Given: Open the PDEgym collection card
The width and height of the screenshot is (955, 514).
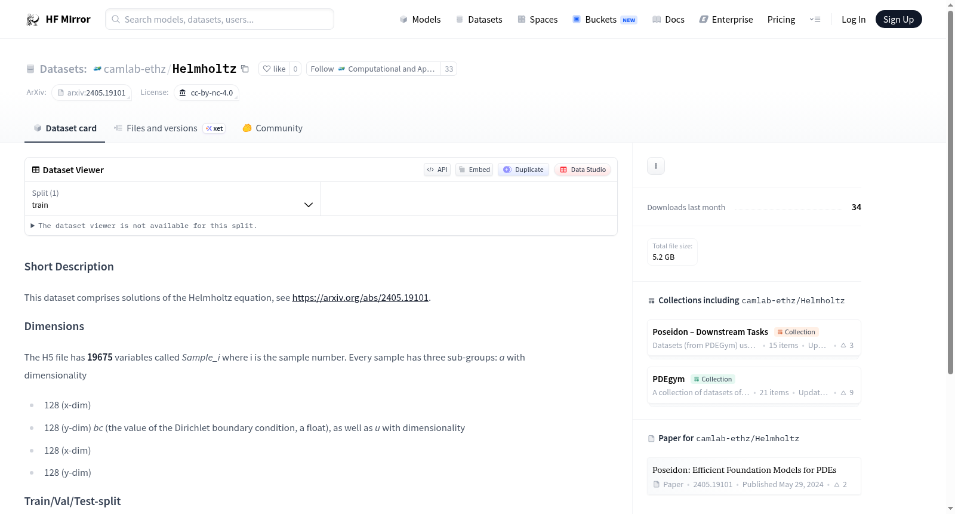Looking at the screenshot, I should click(x=754, y=385).
